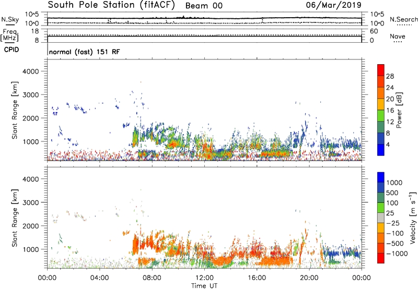Click the 10^0 tick beside N.Search
Screen dimensions: 418x289
click(377, 23)
